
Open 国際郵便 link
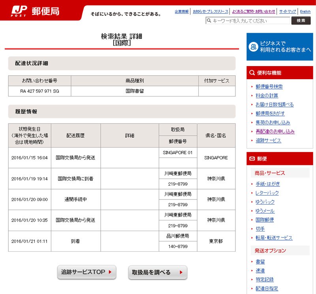coord(265,220)
